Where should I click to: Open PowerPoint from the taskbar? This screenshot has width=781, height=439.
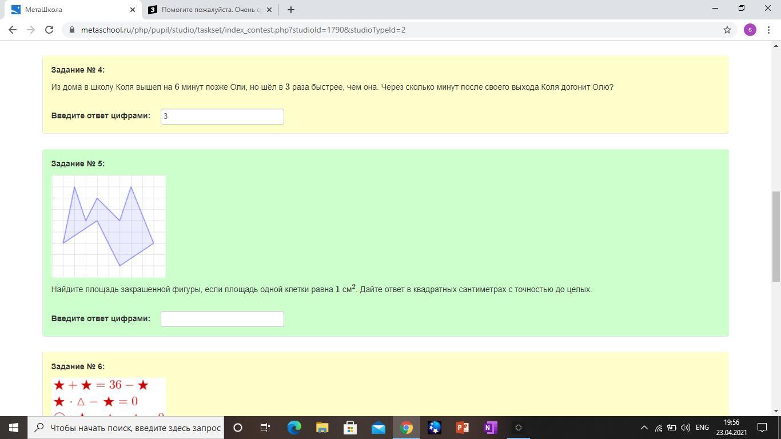point(462,428)
